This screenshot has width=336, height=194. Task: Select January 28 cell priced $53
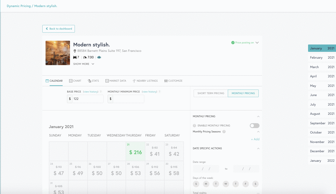(x=136, y=170)
